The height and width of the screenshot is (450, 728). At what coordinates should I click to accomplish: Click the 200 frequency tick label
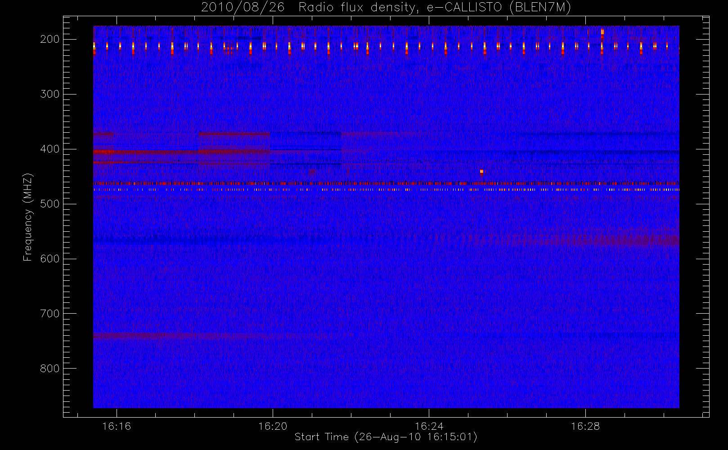click(x=50, y=39)
